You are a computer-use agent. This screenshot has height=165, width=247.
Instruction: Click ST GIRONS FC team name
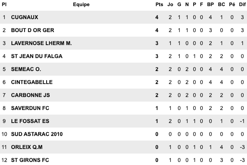30,160
